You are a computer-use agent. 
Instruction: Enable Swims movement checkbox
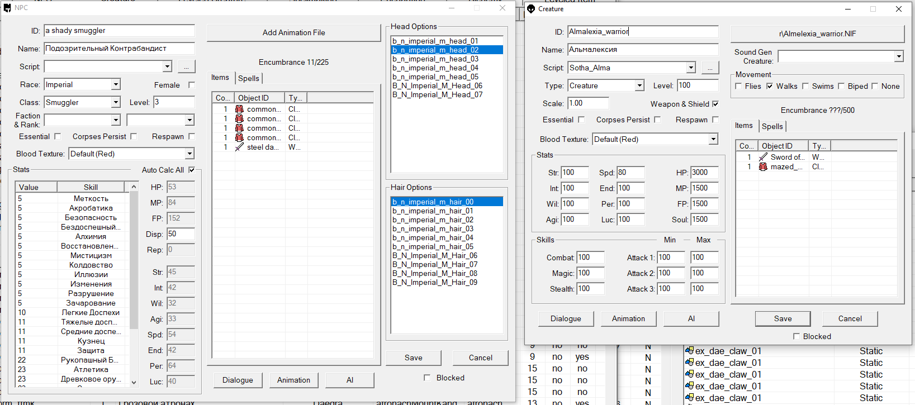pyautogui.click(x=805, y=86)
